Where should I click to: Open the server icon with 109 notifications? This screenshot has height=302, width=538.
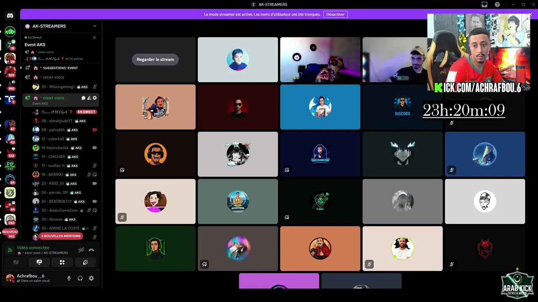(x=10, y=71)
